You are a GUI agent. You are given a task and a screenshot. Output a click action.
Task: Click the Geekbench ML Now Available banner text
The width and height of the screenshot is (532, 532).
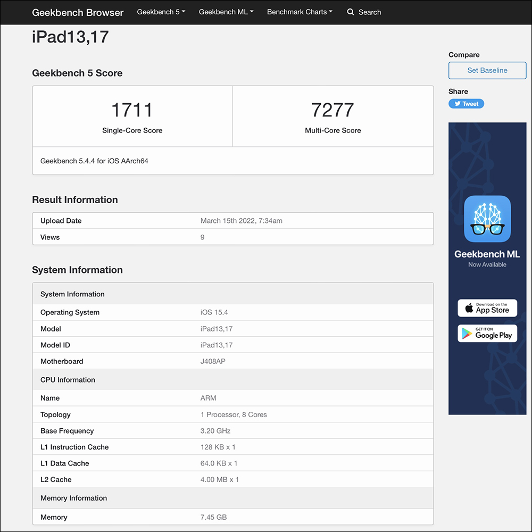(x=487, y=259)
